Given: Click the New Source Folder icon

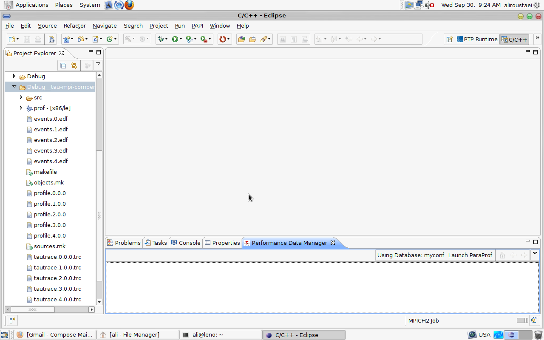Looking at the screenshot, I should tap(81, 39).
